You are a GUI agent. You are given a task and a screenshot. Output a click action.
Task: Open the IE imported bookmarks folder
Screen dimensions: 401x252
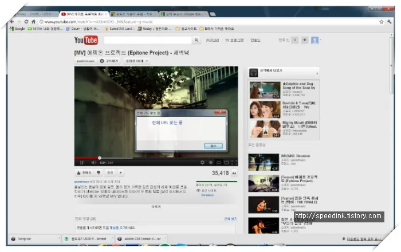pyautogui.click(x=217, y=29)
